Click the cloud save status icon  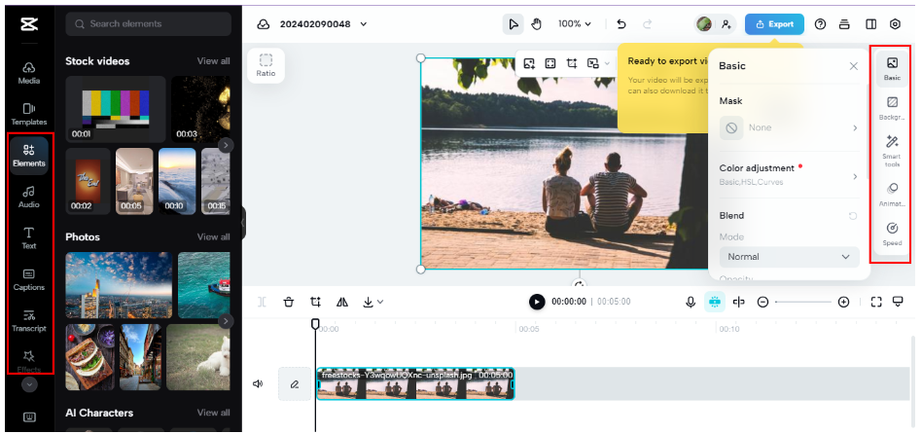(264, 24)
